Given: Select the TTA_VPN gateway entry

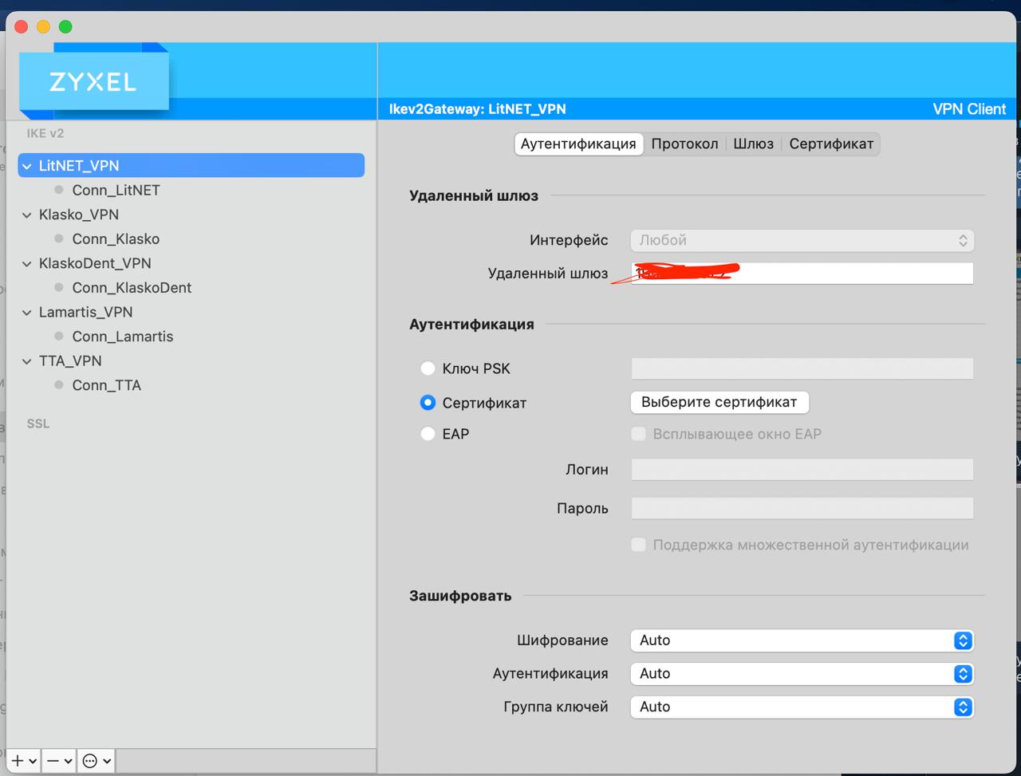Looking at the screenshot, I should 70,360.
